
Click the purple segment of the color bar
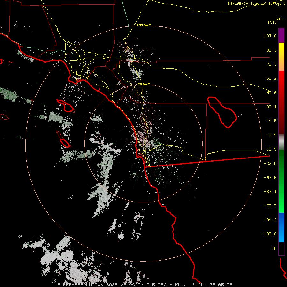pos(282,35)
